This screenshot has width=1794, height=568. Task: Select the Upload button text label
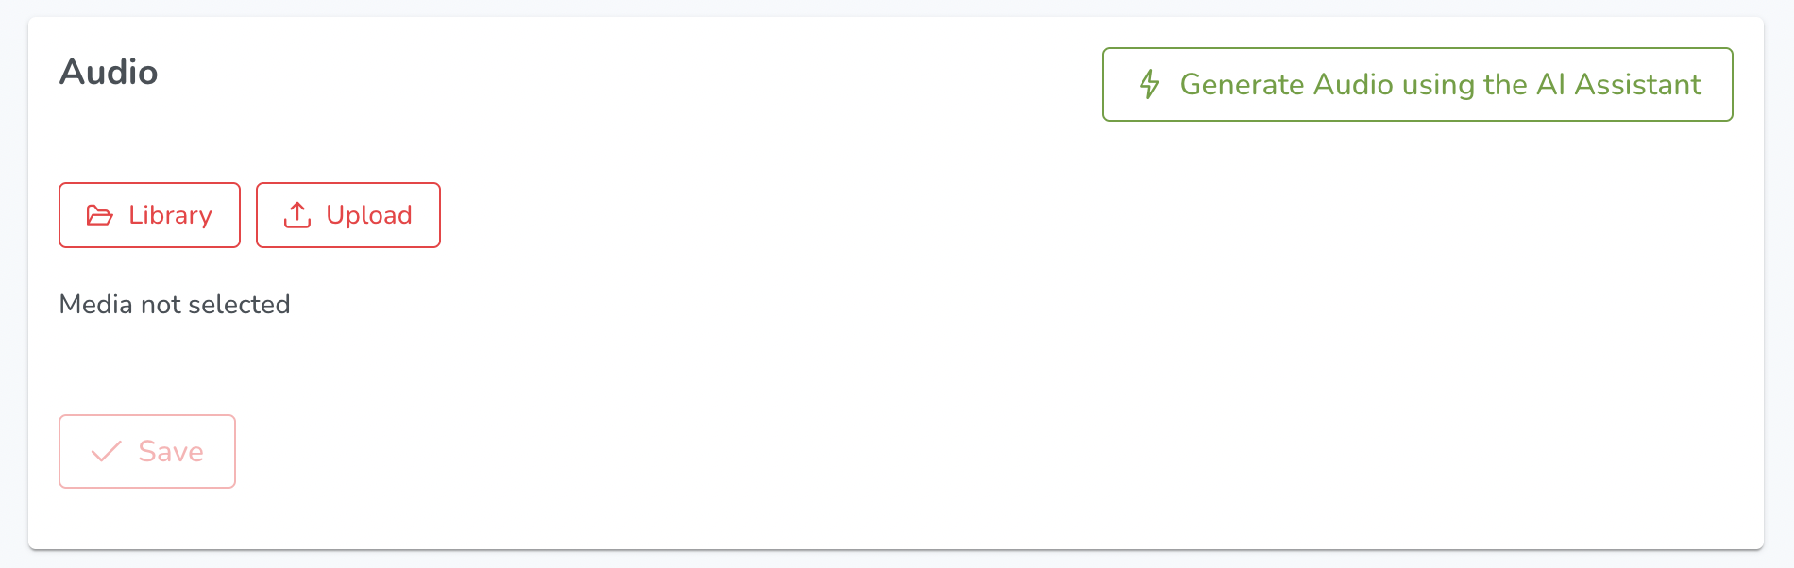click(369, 215)
